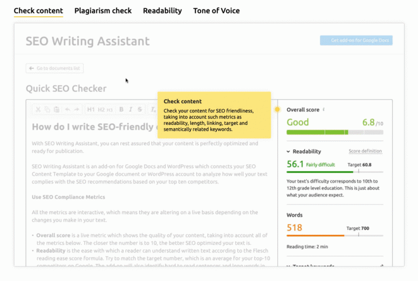Click the Cut scissors icon
This screenshot has height=281, width=418.
(x=38, y=109)
